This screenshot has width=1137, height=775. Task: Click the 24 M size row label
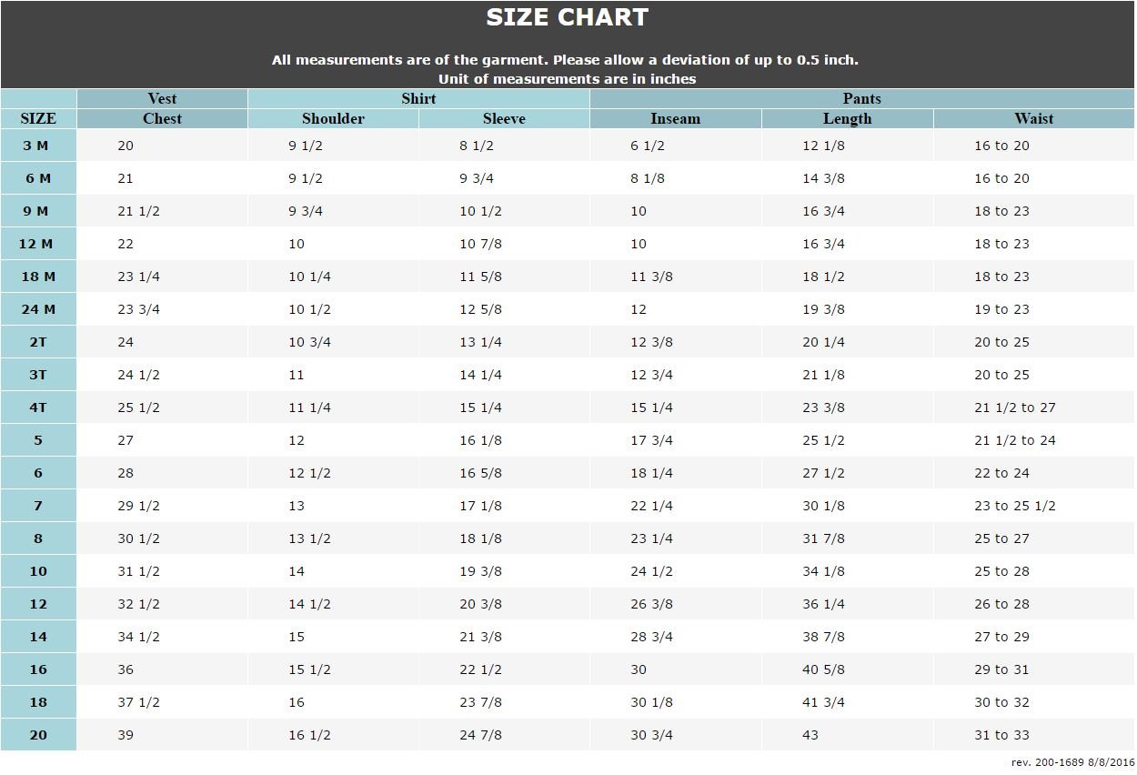pos(37,309)
